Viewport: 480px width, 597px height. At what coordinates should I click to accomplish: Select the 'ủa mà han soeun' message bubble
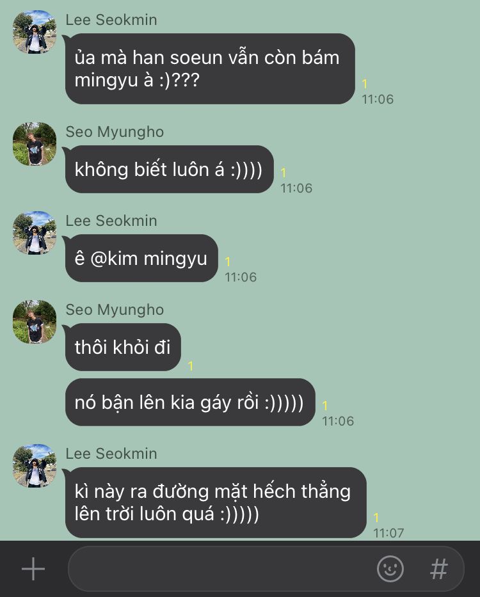click(210, 68)
